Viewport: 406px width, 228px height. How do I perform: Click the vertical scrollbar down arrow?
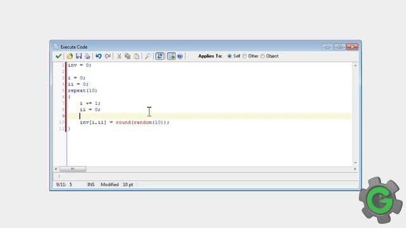click(x=355, y=163)
